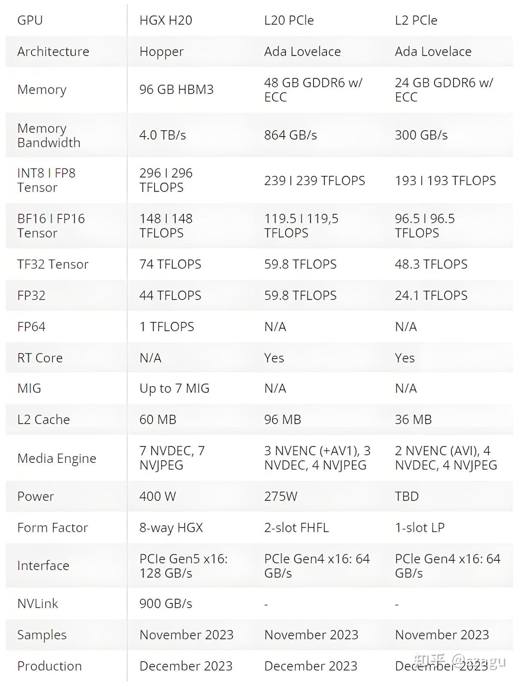Click the PCIe Gen5 x16 interface cell
This screenshot has height=684, width=519.
pos(183,565)
